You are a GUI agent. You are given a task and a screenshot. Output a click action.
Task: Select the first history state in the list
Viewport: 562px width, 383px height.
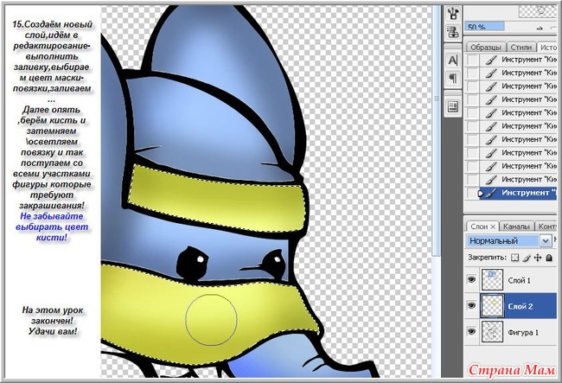pyautogui.click(x=519, y=61)
